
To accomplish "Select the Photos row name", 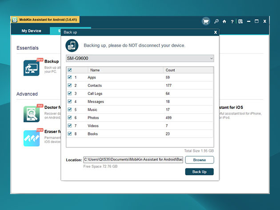I will pos(93,118).
